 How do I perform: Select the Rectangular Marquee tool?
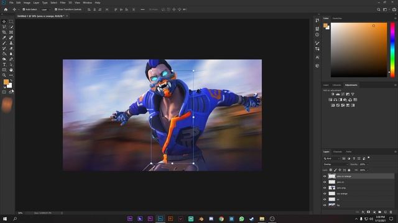coord(11,22)
